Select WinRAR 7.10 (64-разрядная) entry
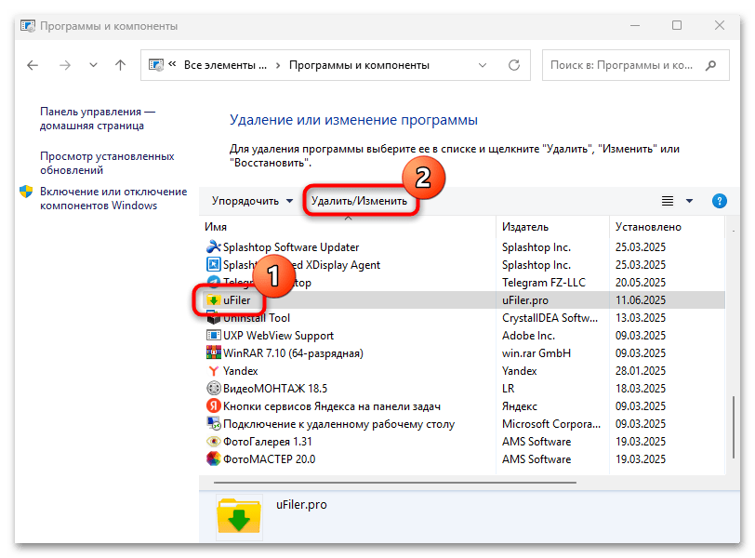This screenshot has height=558, width=755. tap(293, 352)
